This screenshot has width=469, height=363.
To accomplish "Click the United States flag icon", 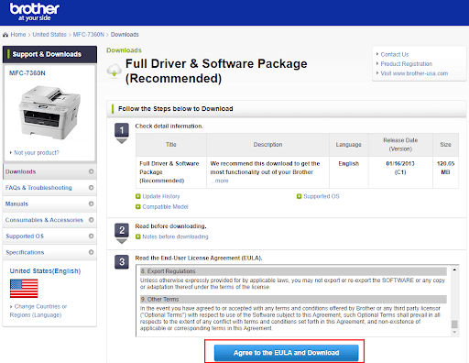I will [24, 288].
